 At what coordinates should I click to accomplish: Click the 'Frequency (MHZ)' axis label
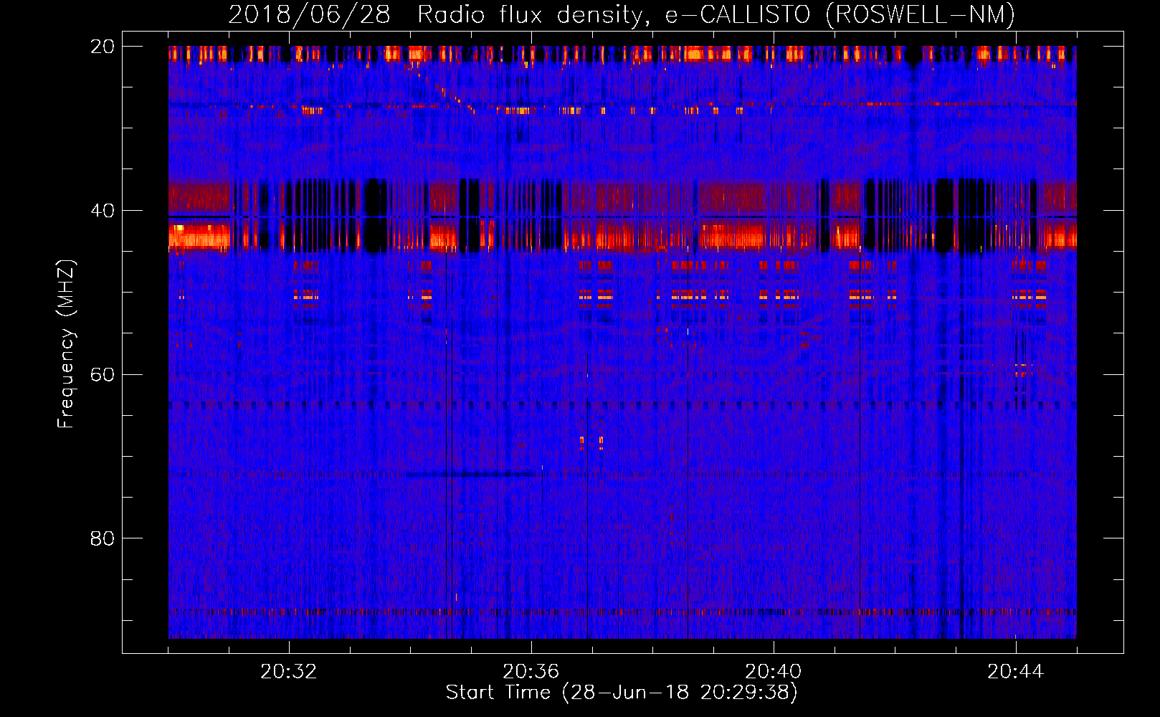click(66, 344)
